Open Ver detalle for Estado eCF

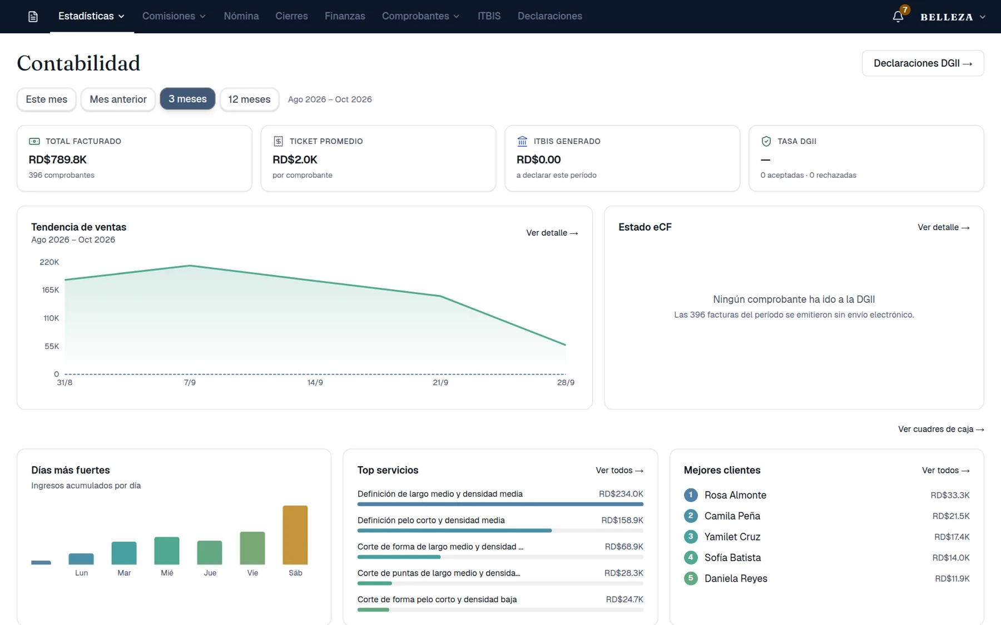(x=944, y=227)
